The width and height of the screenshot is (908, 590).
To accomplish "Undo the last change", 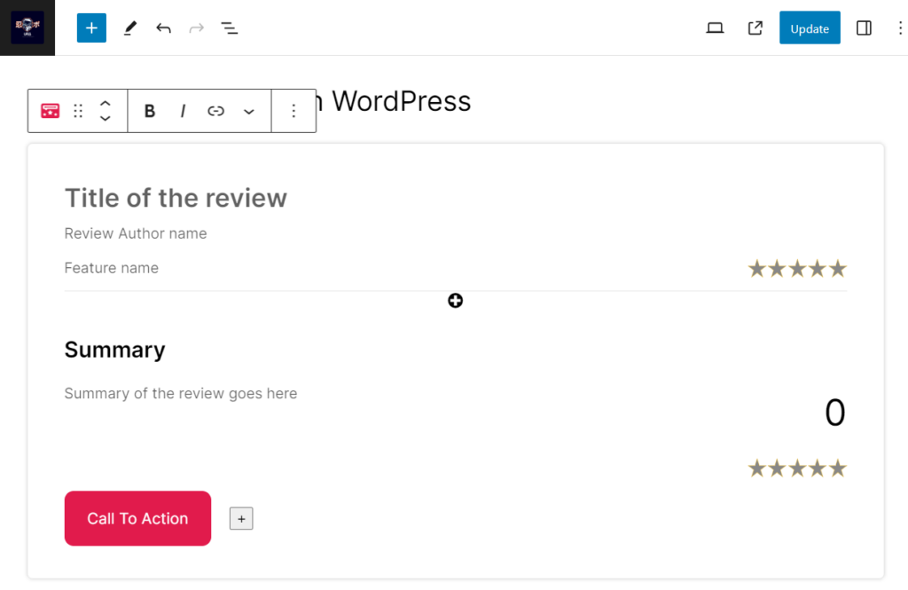I will point(163,28).
